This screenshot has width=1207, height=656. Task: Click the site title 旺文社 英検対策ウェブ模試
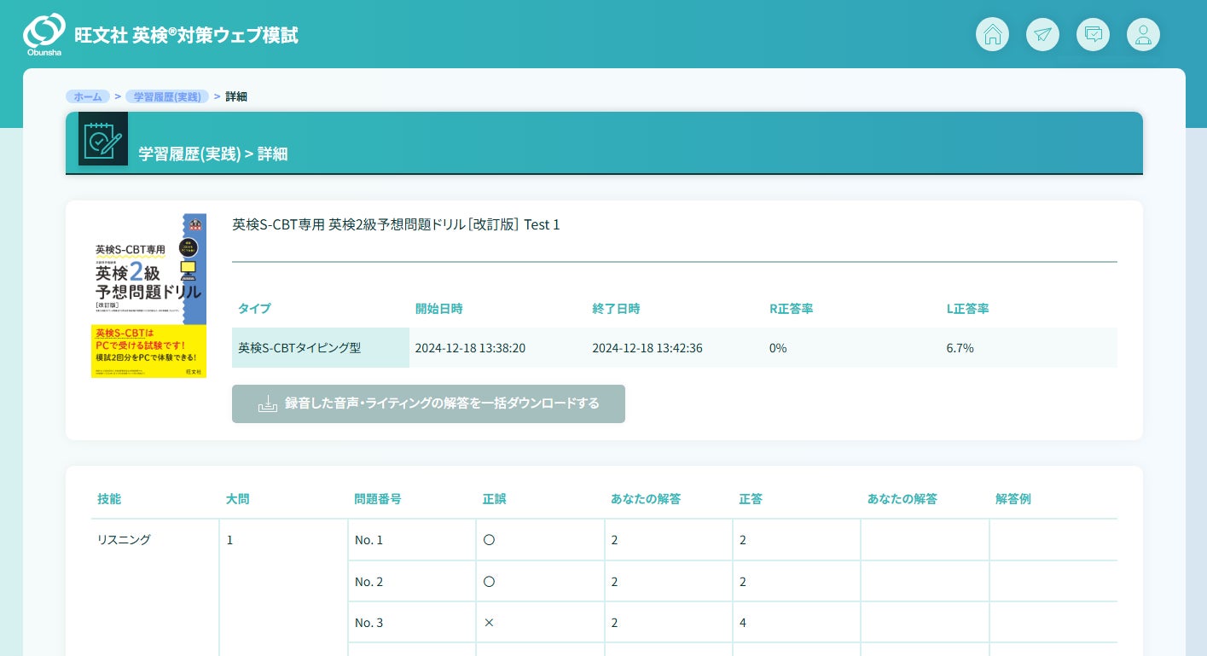coord(186,36)
